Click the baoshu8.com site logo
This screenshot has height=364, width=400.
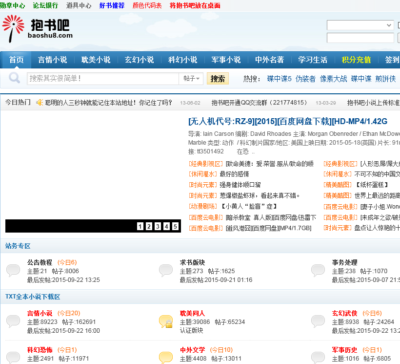(x=37, y=28)
